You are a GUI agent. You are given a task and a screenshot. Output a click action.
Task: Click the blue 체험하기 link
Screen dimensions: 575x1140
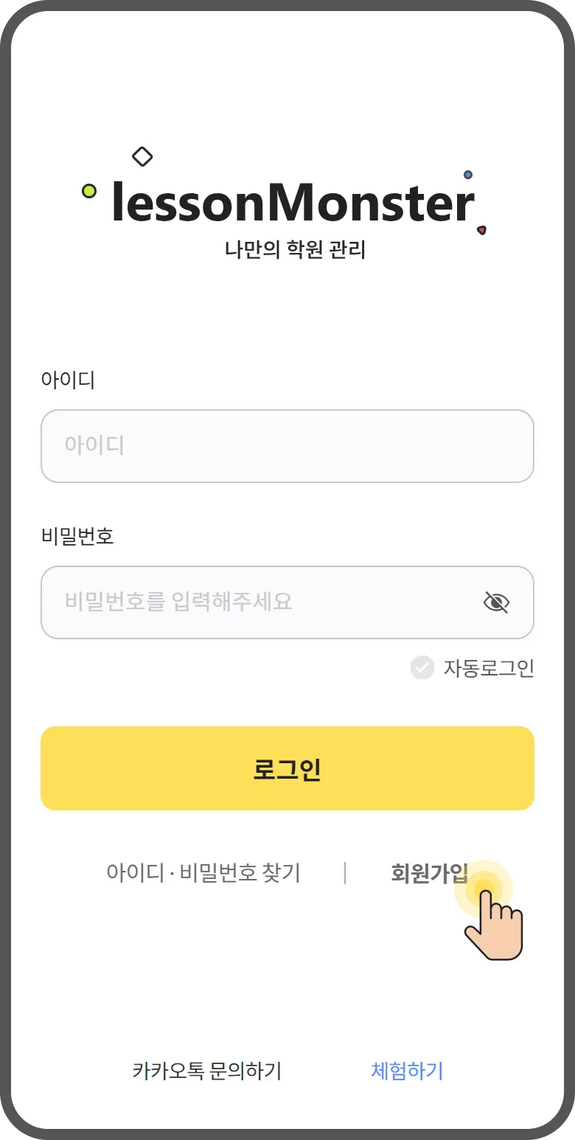point(407,1071)
